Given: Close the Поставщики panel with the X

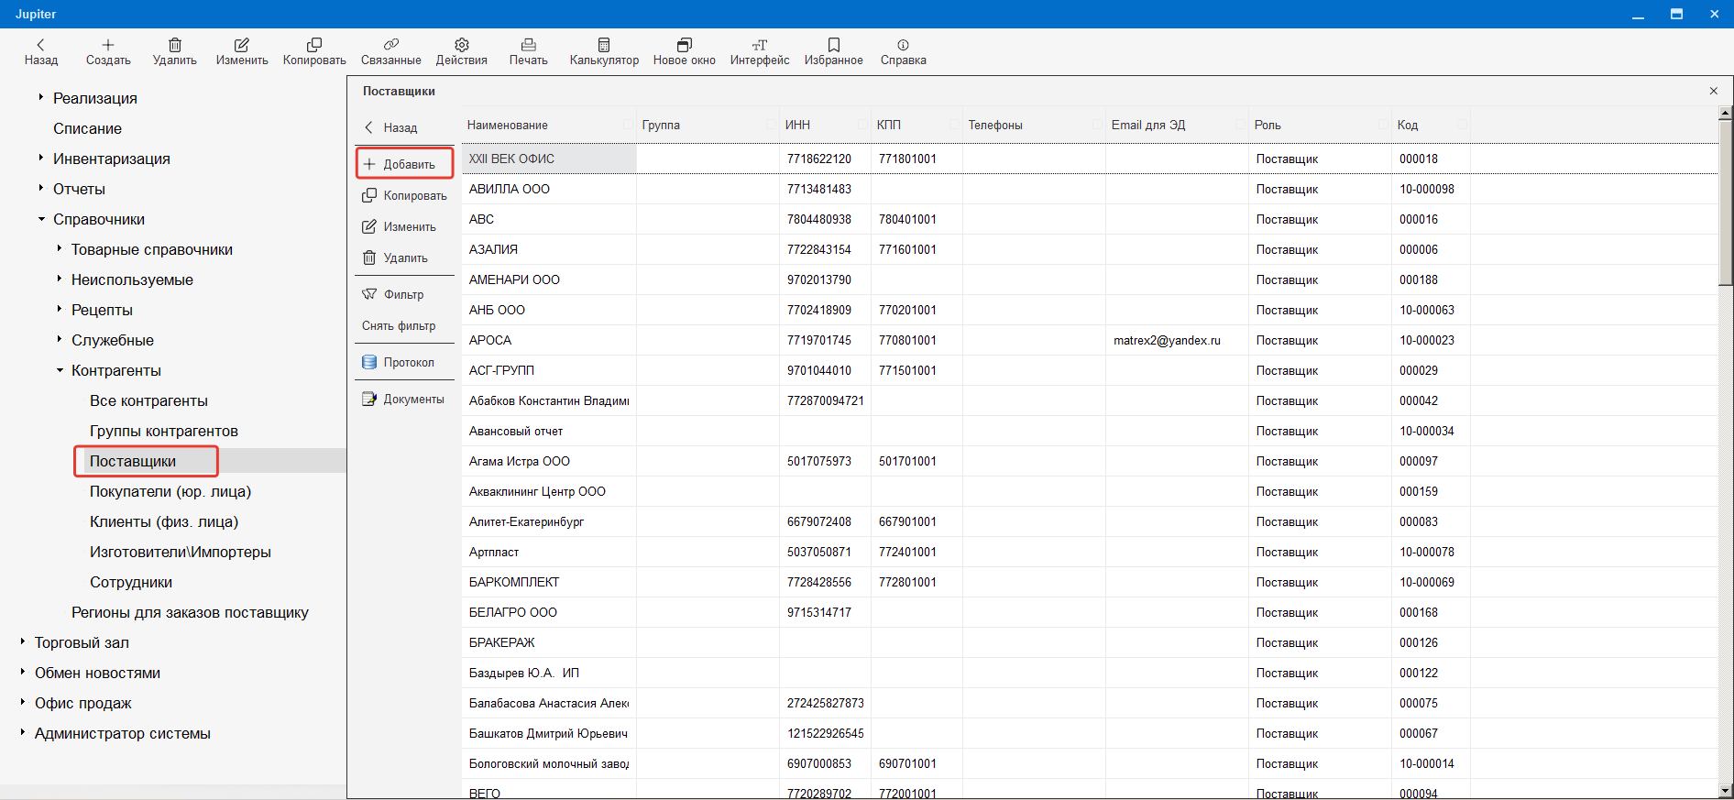Looking at the screenshot, I should [x=1714, y=91].
